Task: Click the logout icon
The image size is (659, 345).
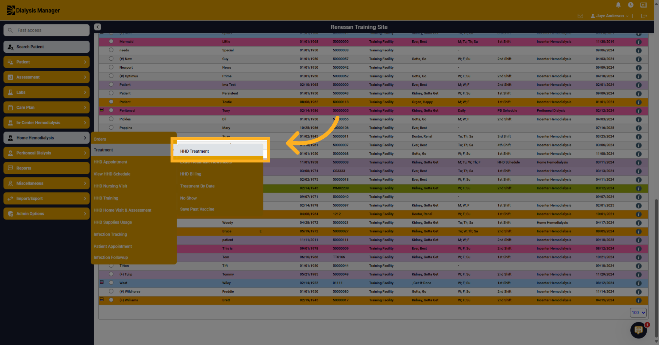Action: click(644, 16)
